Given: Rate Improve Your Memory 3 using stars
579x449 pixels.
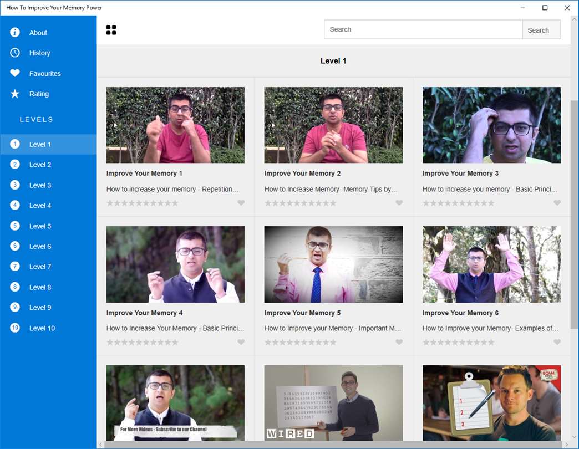Looking at the screenshot, I should pos(459,203).
